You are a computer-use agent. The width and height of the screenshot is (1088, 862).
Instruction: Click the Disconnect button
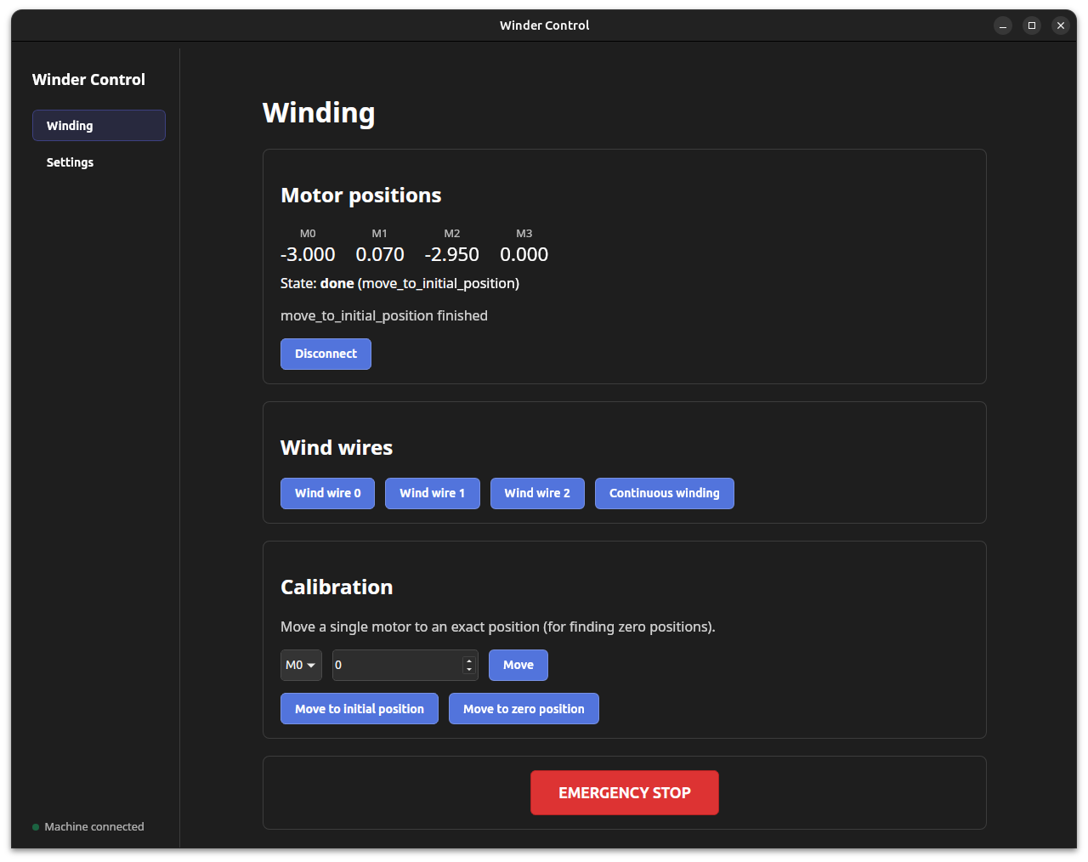(x=326, y=354)
